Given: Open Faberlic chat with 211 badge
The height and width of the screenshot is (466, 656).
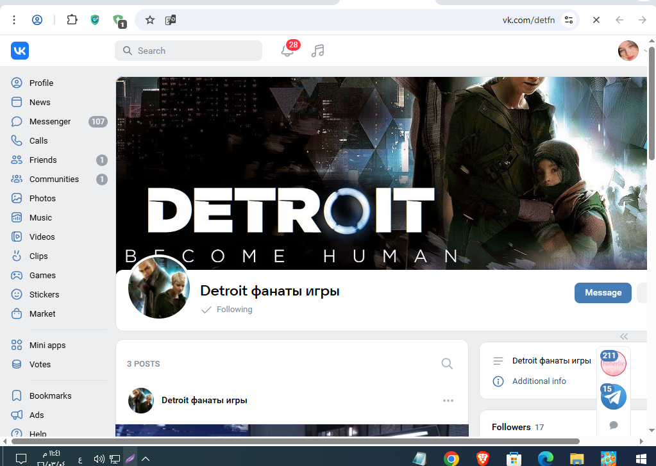Looking at the screenshot, I should [x=613, y=363].
